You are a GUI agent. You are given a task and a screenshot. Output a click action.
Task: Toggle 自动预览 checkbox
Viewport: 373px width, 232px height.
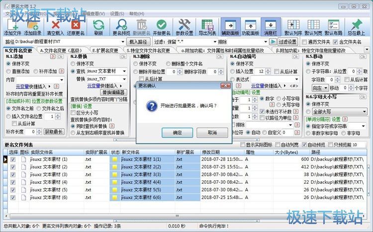click(304, 145)
